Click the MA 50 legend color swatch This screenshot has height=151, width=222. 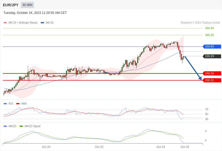42,23
